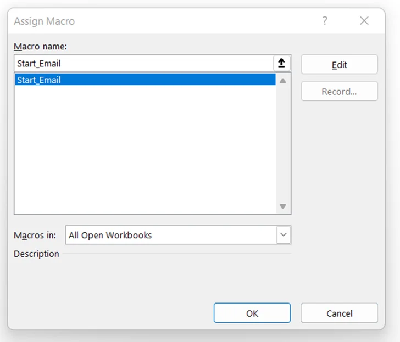Confirm the macro assignment with OK
Image resolution: width=400 pixels, height=342 pixels.
[252, 313]
